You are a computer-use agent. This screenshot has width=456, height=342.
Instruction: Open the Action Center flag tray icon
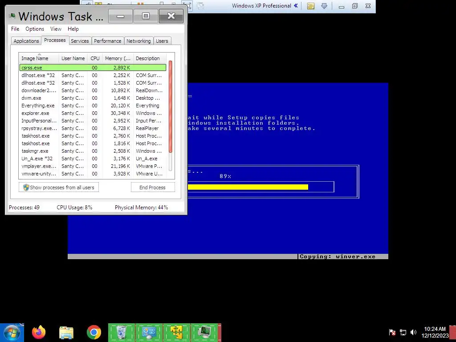click(392, 332)
